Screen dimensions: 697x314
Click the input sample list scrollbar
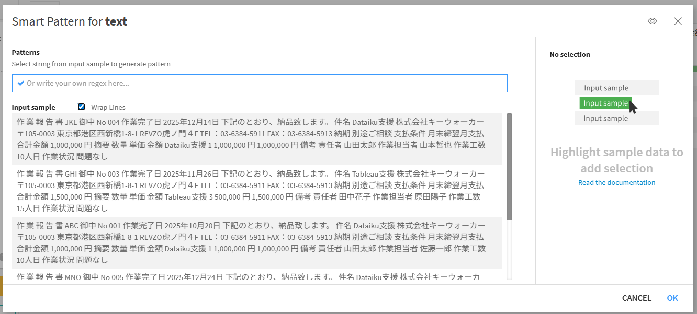509,167
